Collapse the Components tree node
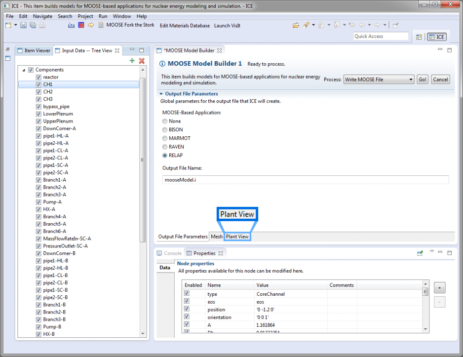463x357 pixels. tap(23, 70)
